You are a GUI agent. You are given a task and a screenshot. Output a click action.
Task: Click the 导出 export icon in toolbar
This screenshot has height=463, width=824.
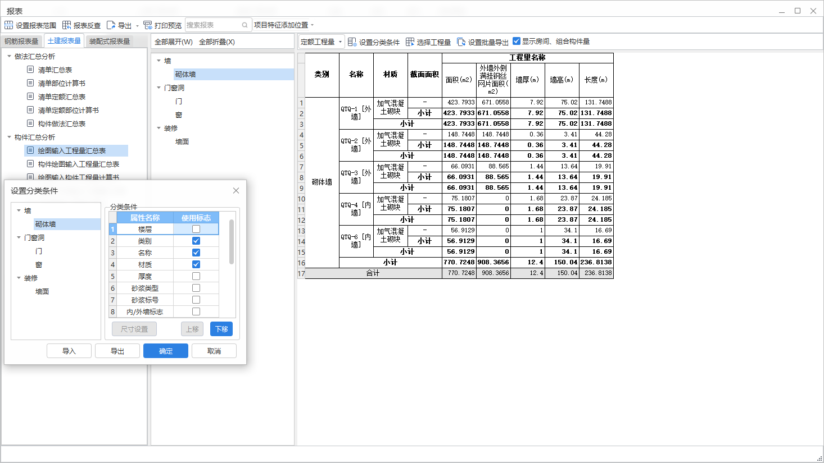point(111,25)
